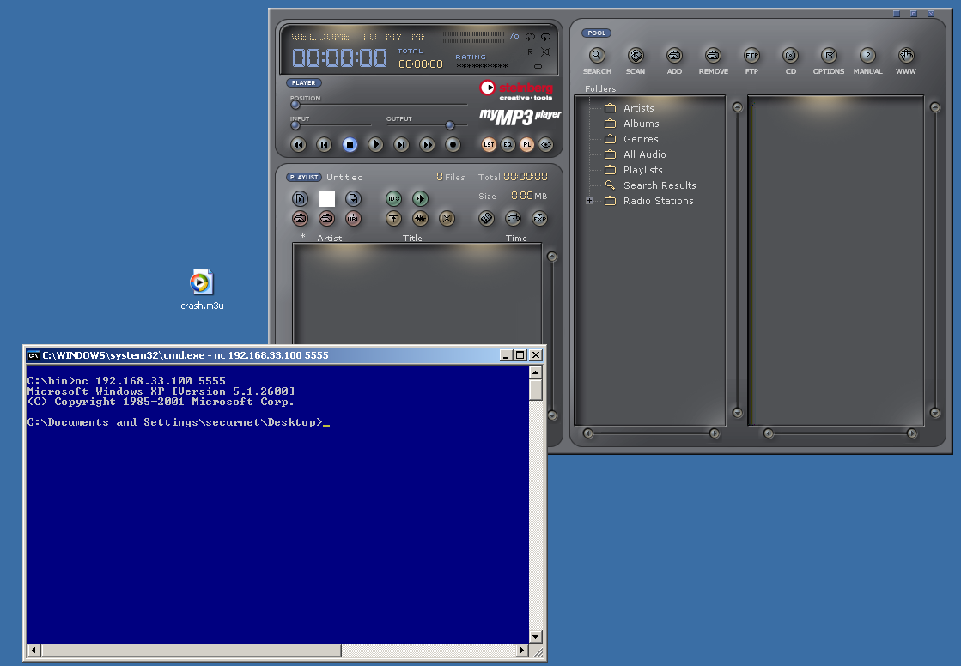Click the green fast-forward button beside ID3
961x666 pixels.
[x=420, y=198]
